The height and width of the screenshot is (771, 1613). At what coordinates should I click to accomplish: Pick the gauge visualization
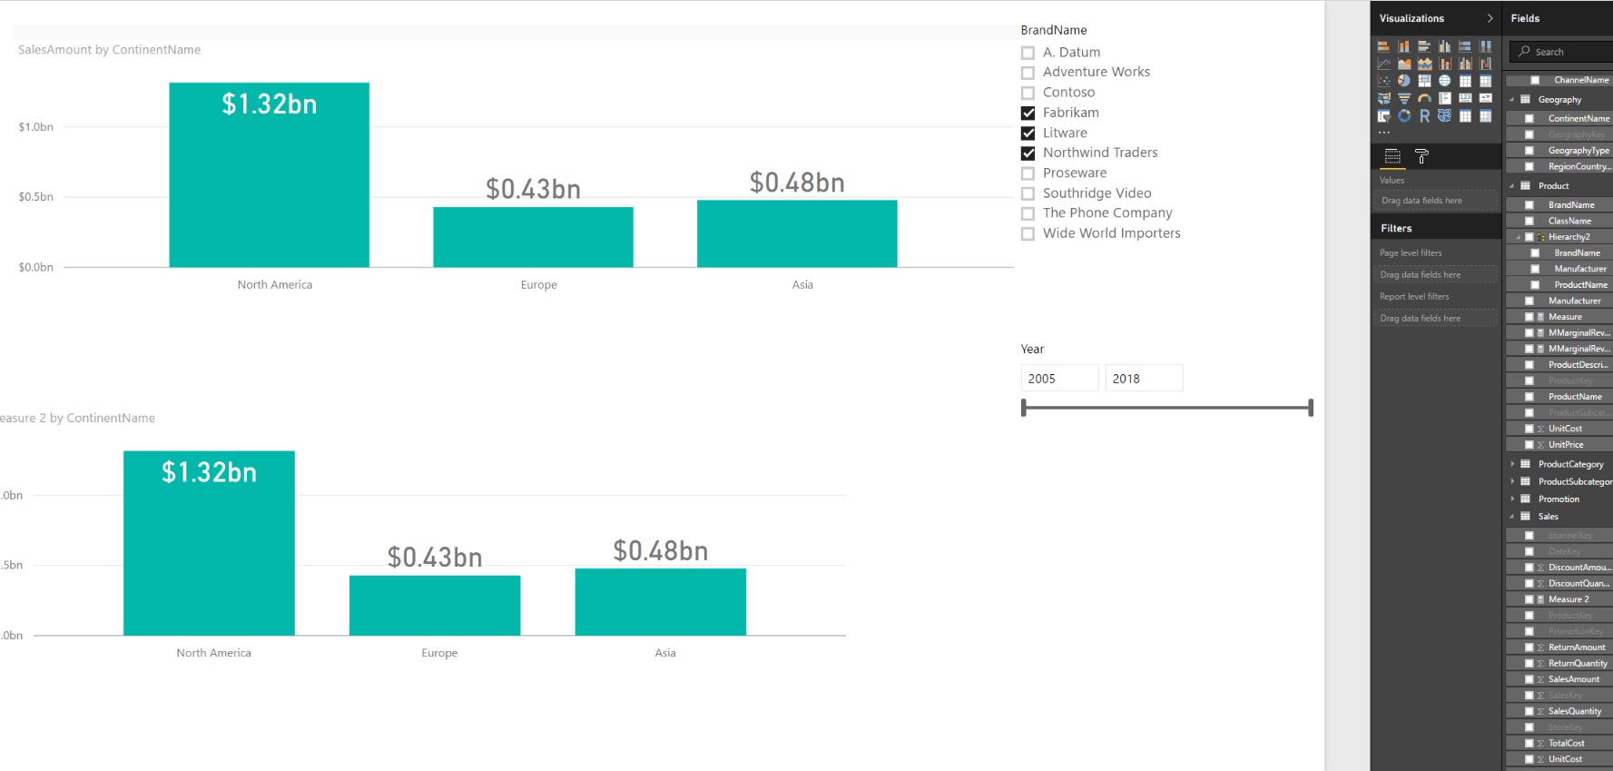click(x=1424, y=98)
